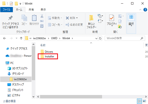Click UWD in the address bar
Image resolution: width=148 pixels, height=104 pixels.
[54, 38]
